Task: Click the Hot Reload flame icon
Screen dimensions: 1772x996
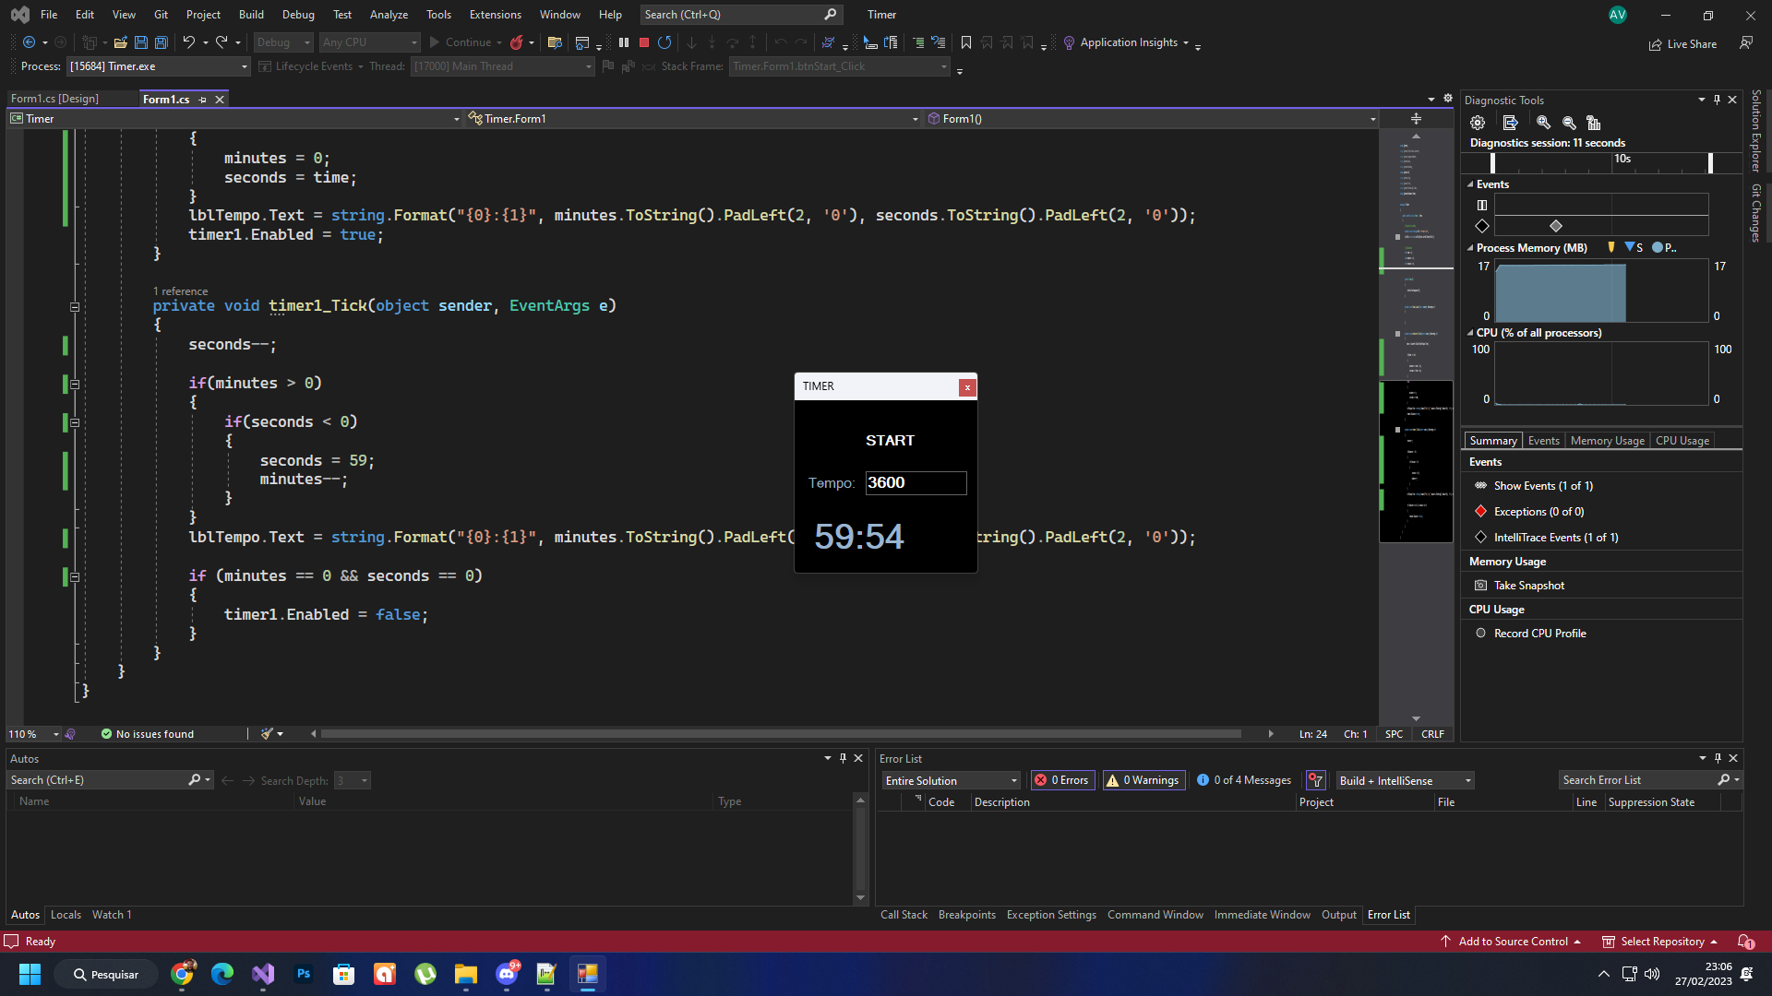Action: (517, 42)
